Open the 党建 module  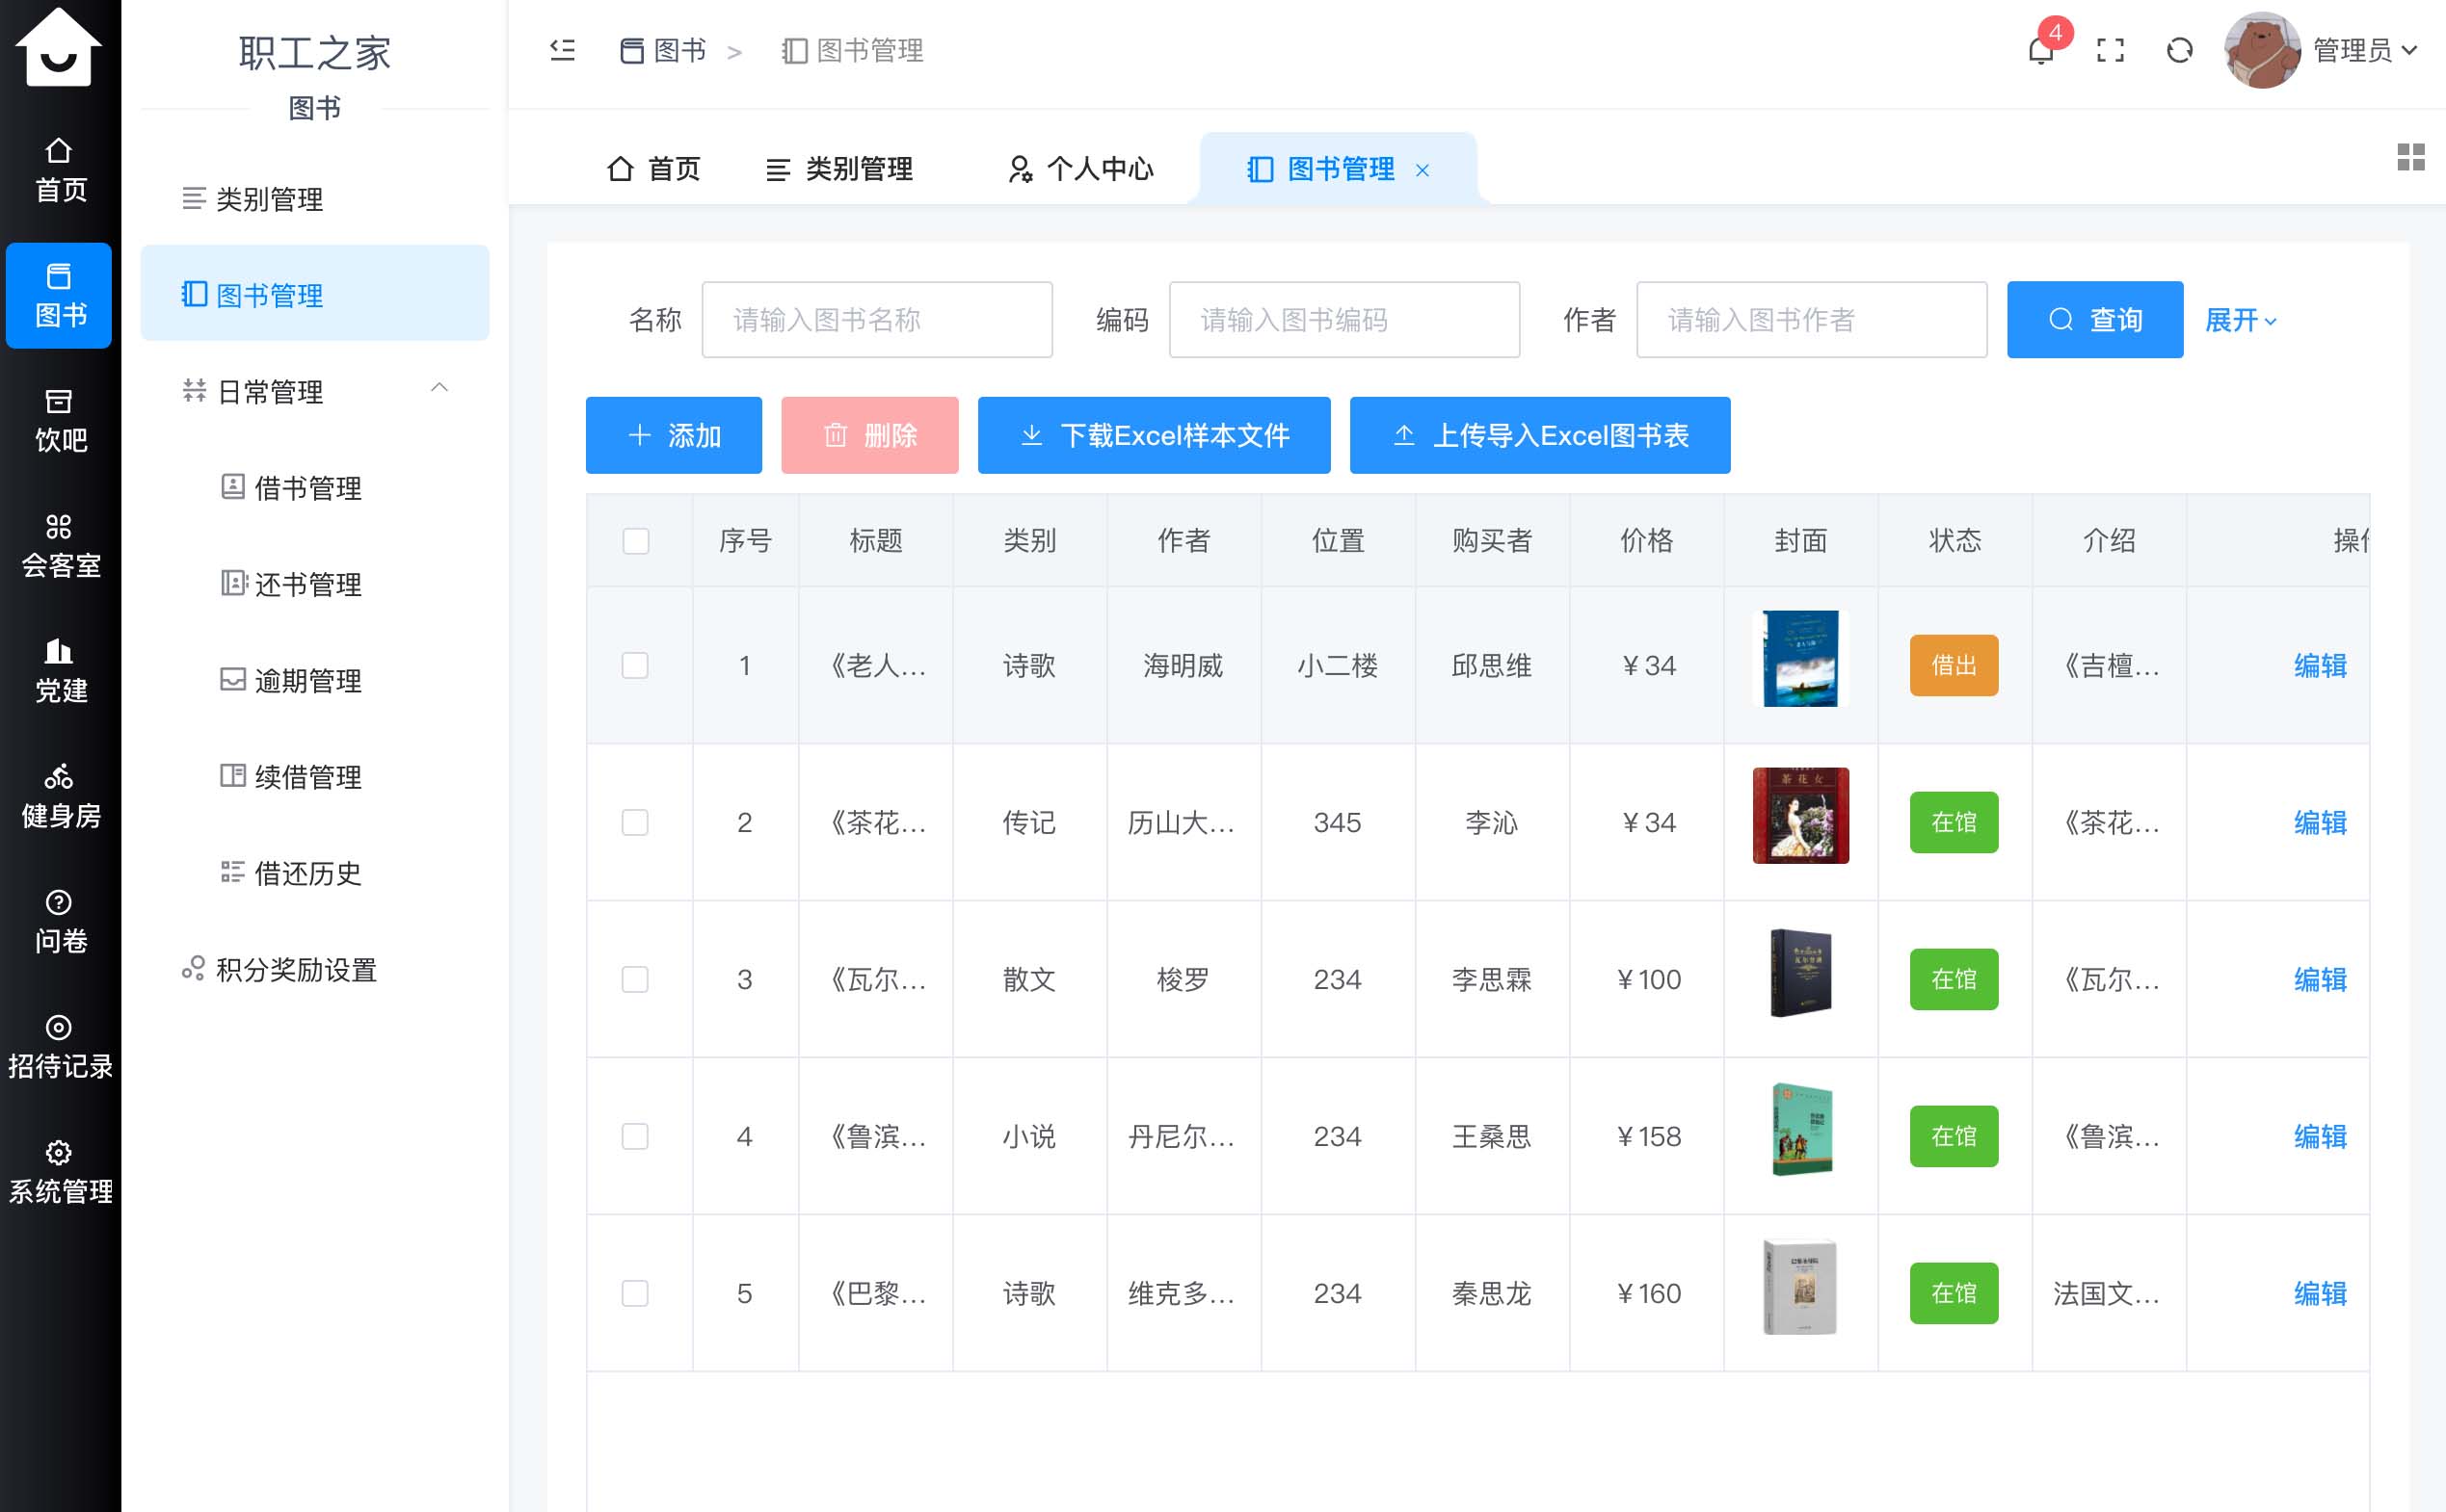60,671
